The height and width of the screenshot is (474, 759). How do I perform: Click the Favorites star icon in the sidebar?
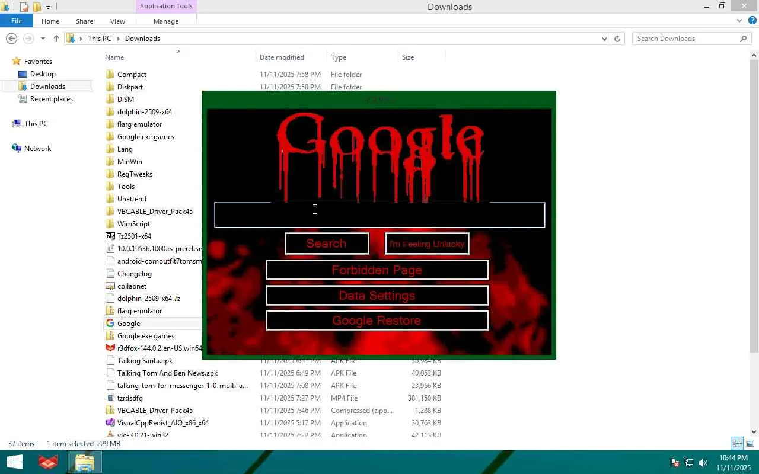[x=17, y=62]
